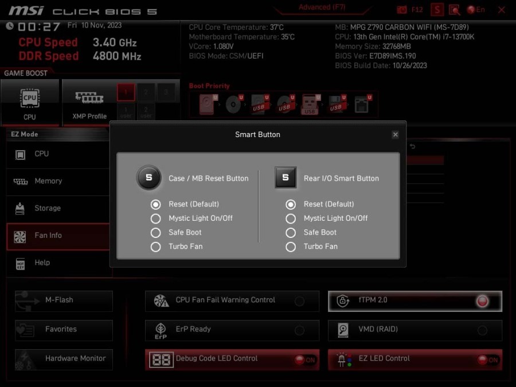
Task: Enable the XMP Profile button
Action: [x=89, y=103]
